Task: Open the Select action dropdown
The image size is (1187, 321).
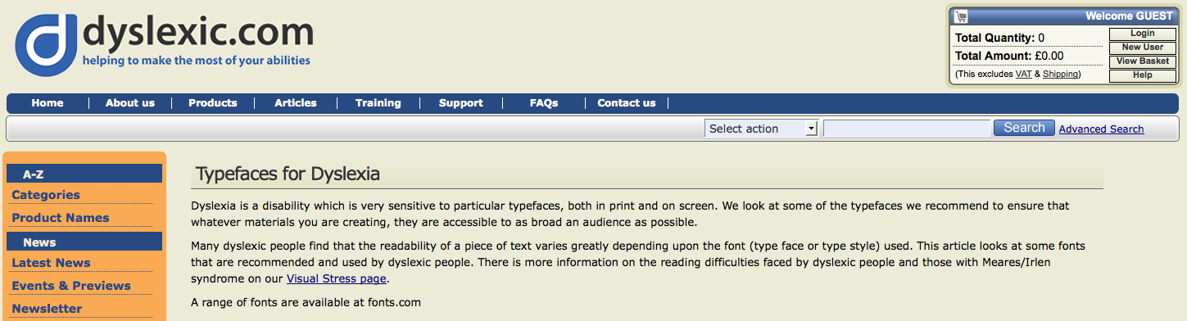Action: [x=761, y=129]
